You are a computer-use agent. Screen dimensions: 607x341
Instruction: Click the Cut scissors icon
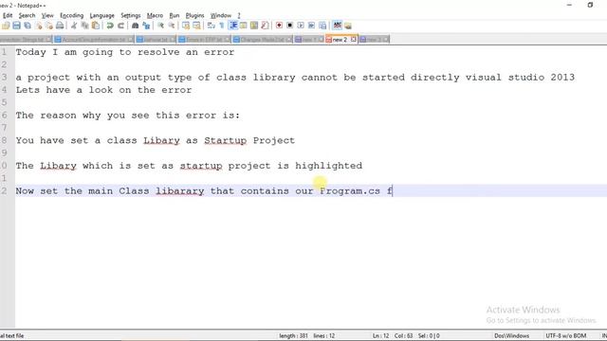pyautogui.click(x=74, y=26)
